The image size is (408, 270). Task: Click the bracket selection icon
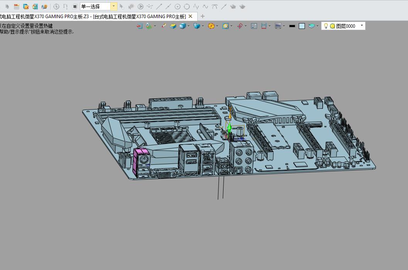click(66, 7)
